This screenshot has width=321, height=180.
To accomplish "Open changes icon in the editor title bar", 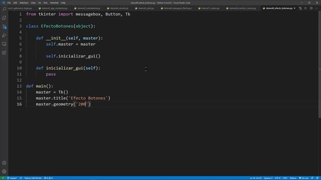I will 300,8.
